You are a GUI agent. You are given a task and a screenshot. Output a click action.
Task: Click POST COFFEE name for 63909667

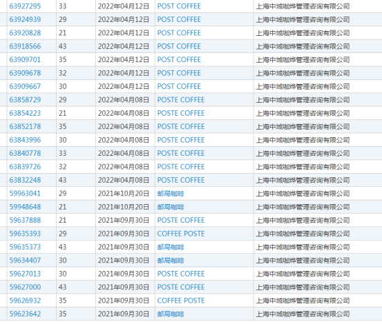point(179,87)
